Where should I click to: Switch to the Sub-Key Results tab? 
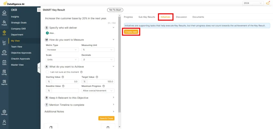(147, 17)
